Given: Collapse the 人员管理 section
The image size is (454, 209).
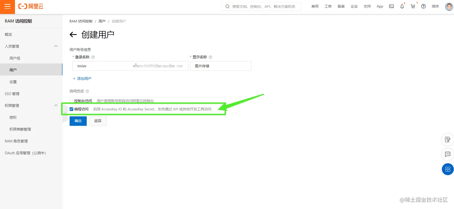Looking at the screenshot, I should click(x=56, y=46).
